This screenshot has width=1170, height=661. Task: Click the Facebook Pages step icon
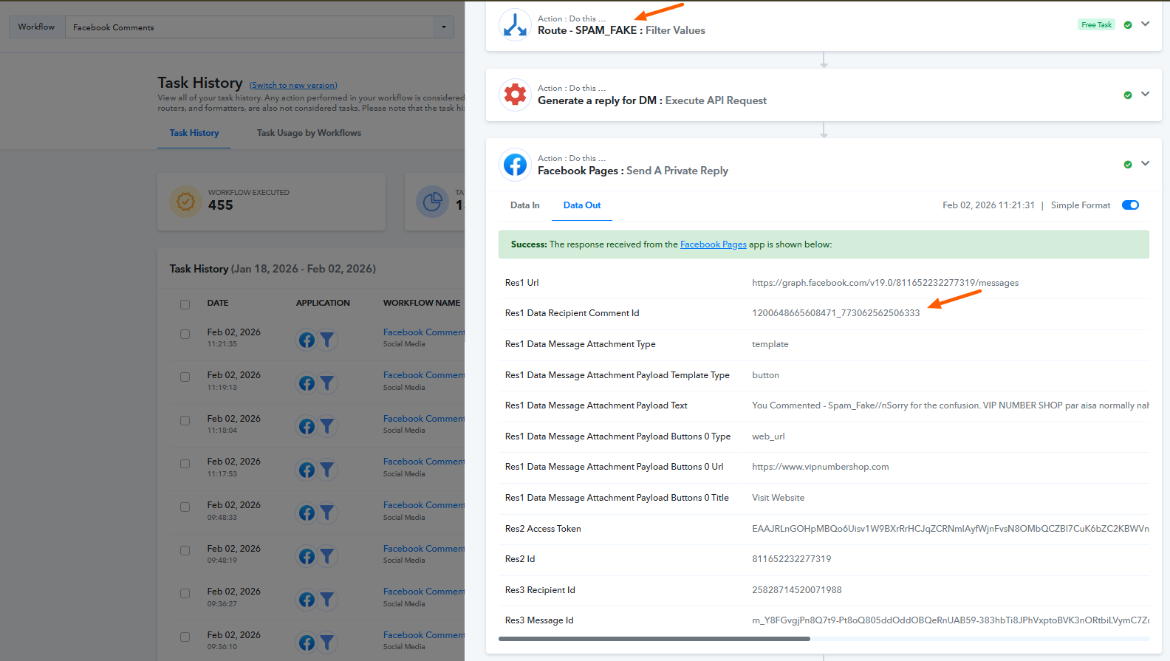(515, 165)
